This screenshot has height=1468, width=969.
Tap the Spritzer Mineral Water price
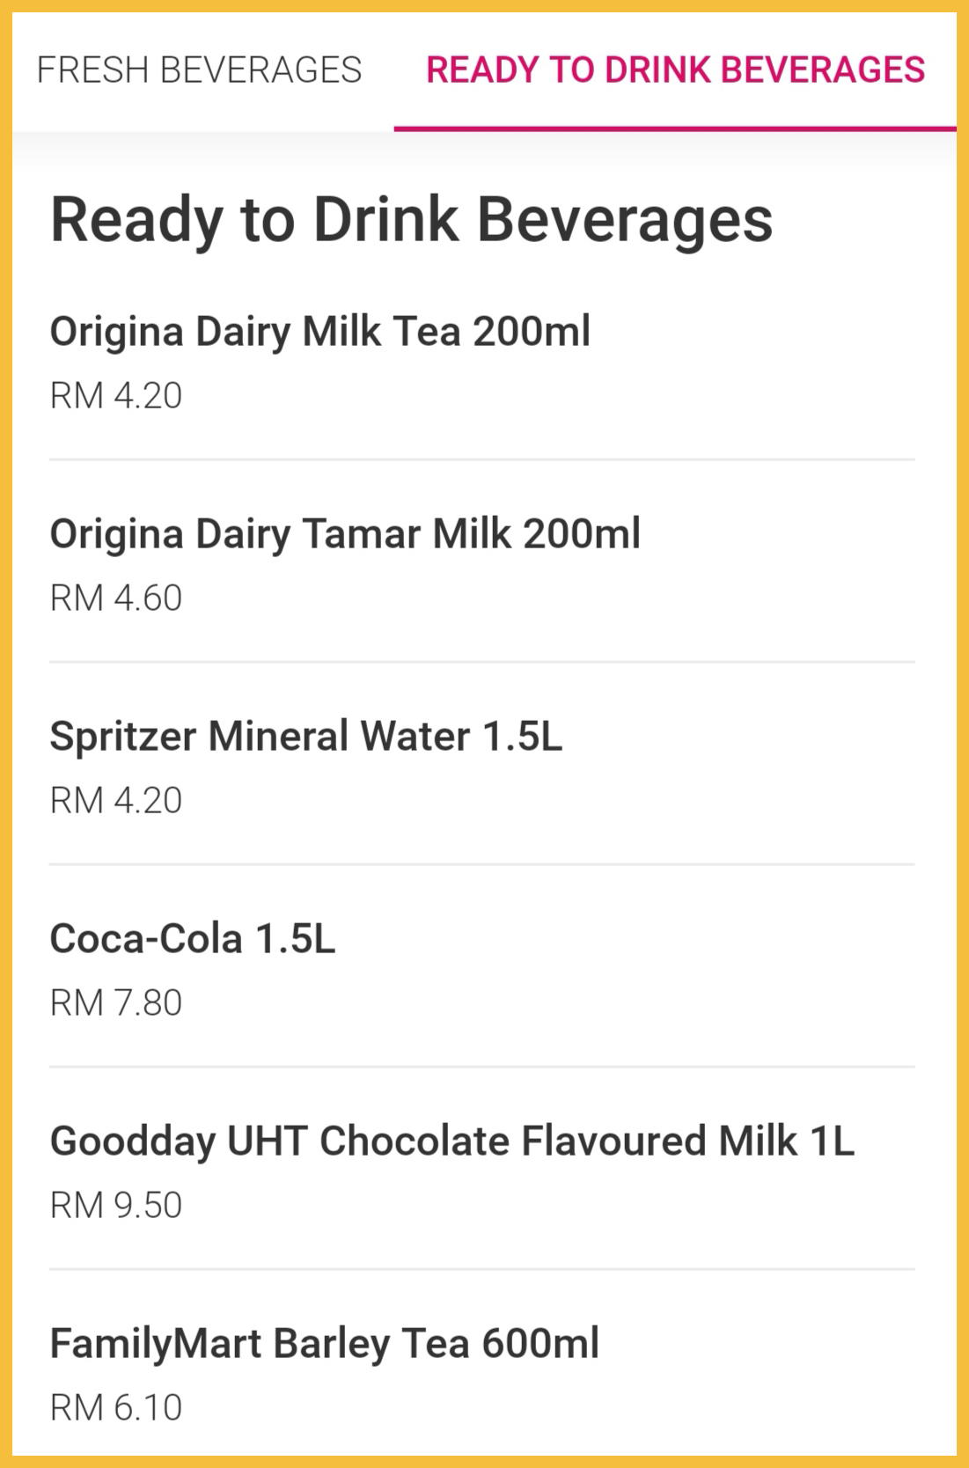(116, 801)
